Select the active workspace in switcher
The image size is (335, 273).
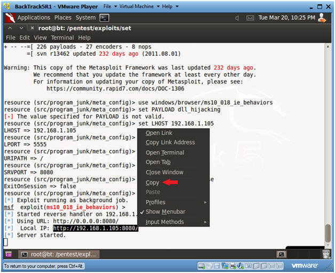[x=281, y=254]
